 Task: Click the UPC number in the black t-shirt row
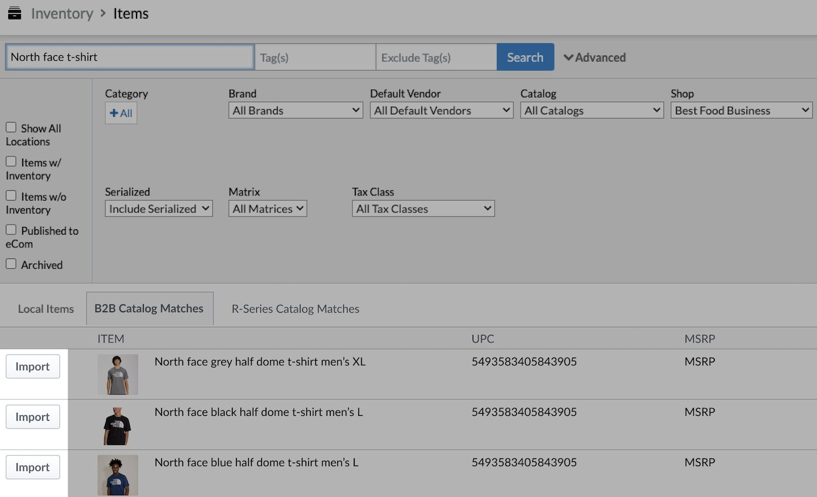524,412
